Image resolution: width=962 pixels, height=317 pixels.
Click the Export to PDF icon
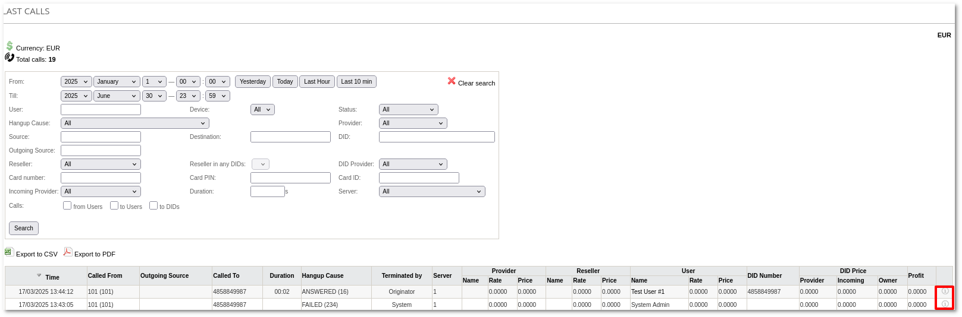68,252
